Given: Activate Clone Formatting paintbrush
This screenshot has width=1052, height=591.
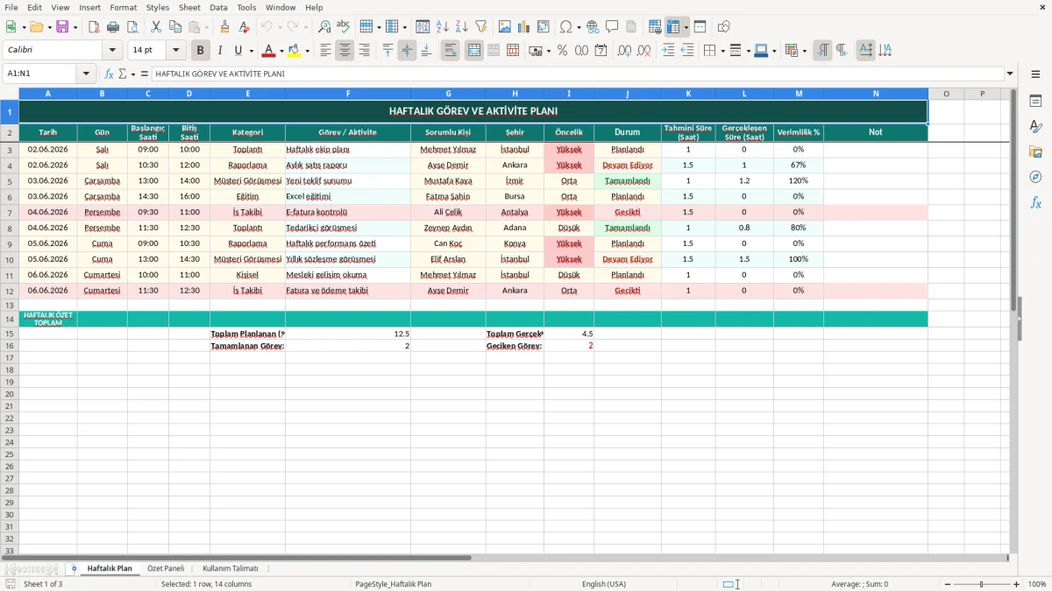Looking at the screenshot, I should tap(224, 27).
